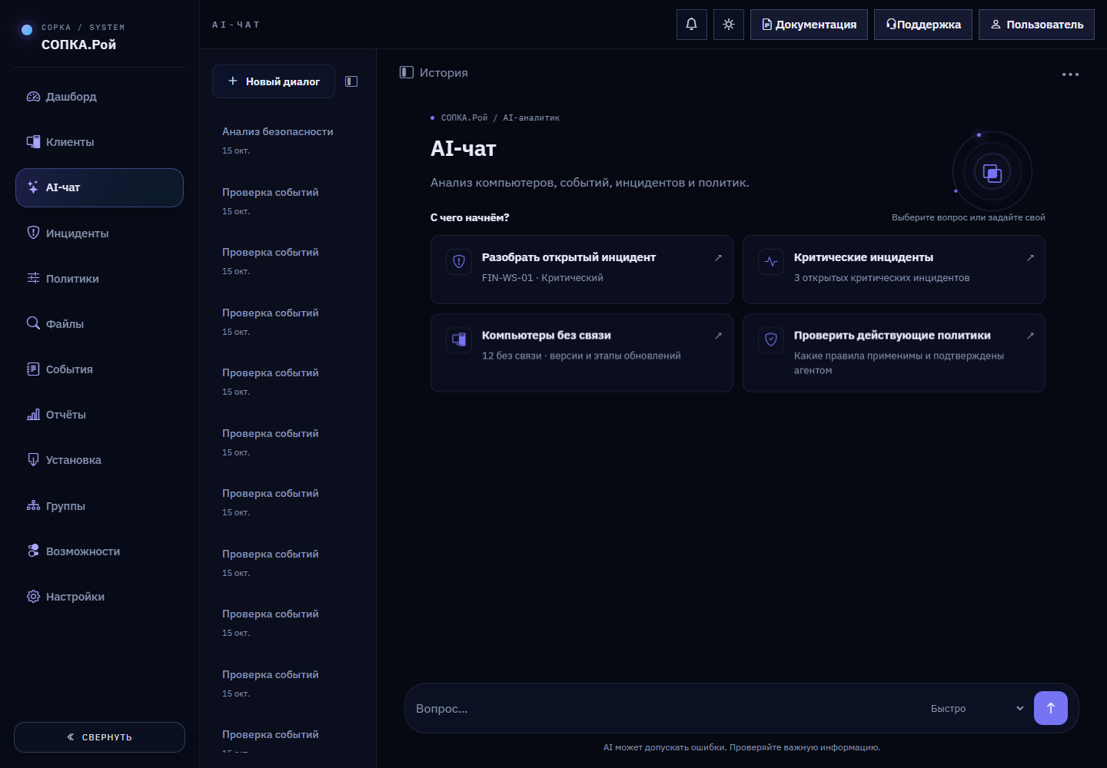The width and height of the screenshot is (1107, 768).
Task: Click the shield icon on Проверить действующие политики
Action: pyautogui.click(x=771, y=339)
